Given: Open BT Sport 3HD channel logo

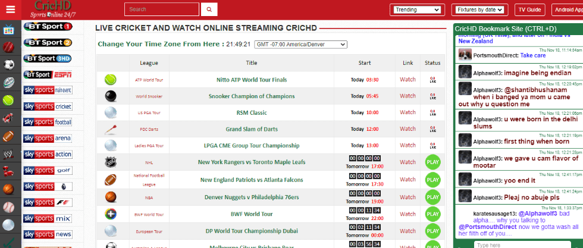Looking at the screenshot, I should pos(48,58).
